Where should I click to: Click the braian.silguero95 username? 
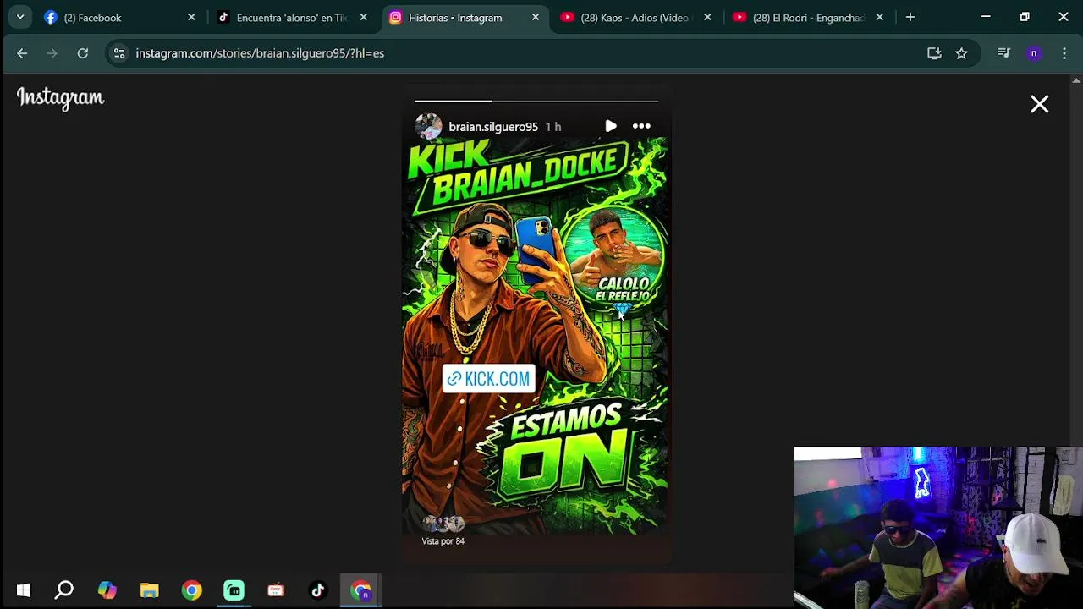pyautogui.click(x=493, y=127)
